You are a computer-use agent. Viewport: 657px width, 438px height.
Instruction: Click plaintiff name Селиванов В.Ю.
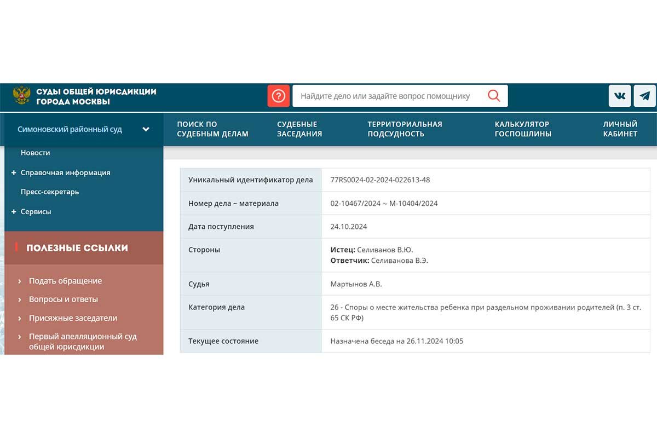coord(385,250)
